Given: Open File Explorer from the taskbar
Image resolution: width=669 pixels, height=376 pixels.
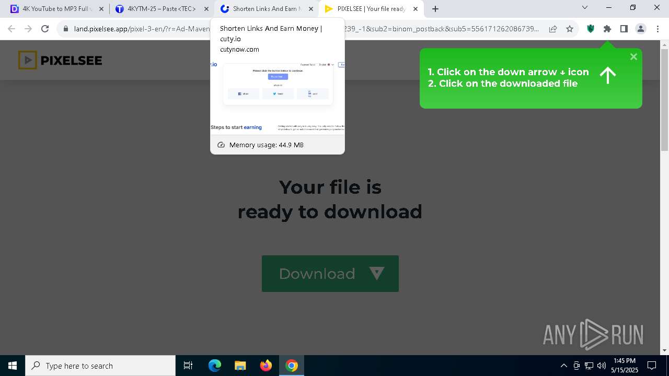Looking at the screenshot, I should click(x=240, y=366).
